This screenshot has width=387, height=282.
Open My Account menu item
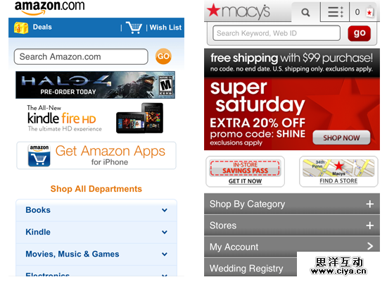click(x=292, y=247)
